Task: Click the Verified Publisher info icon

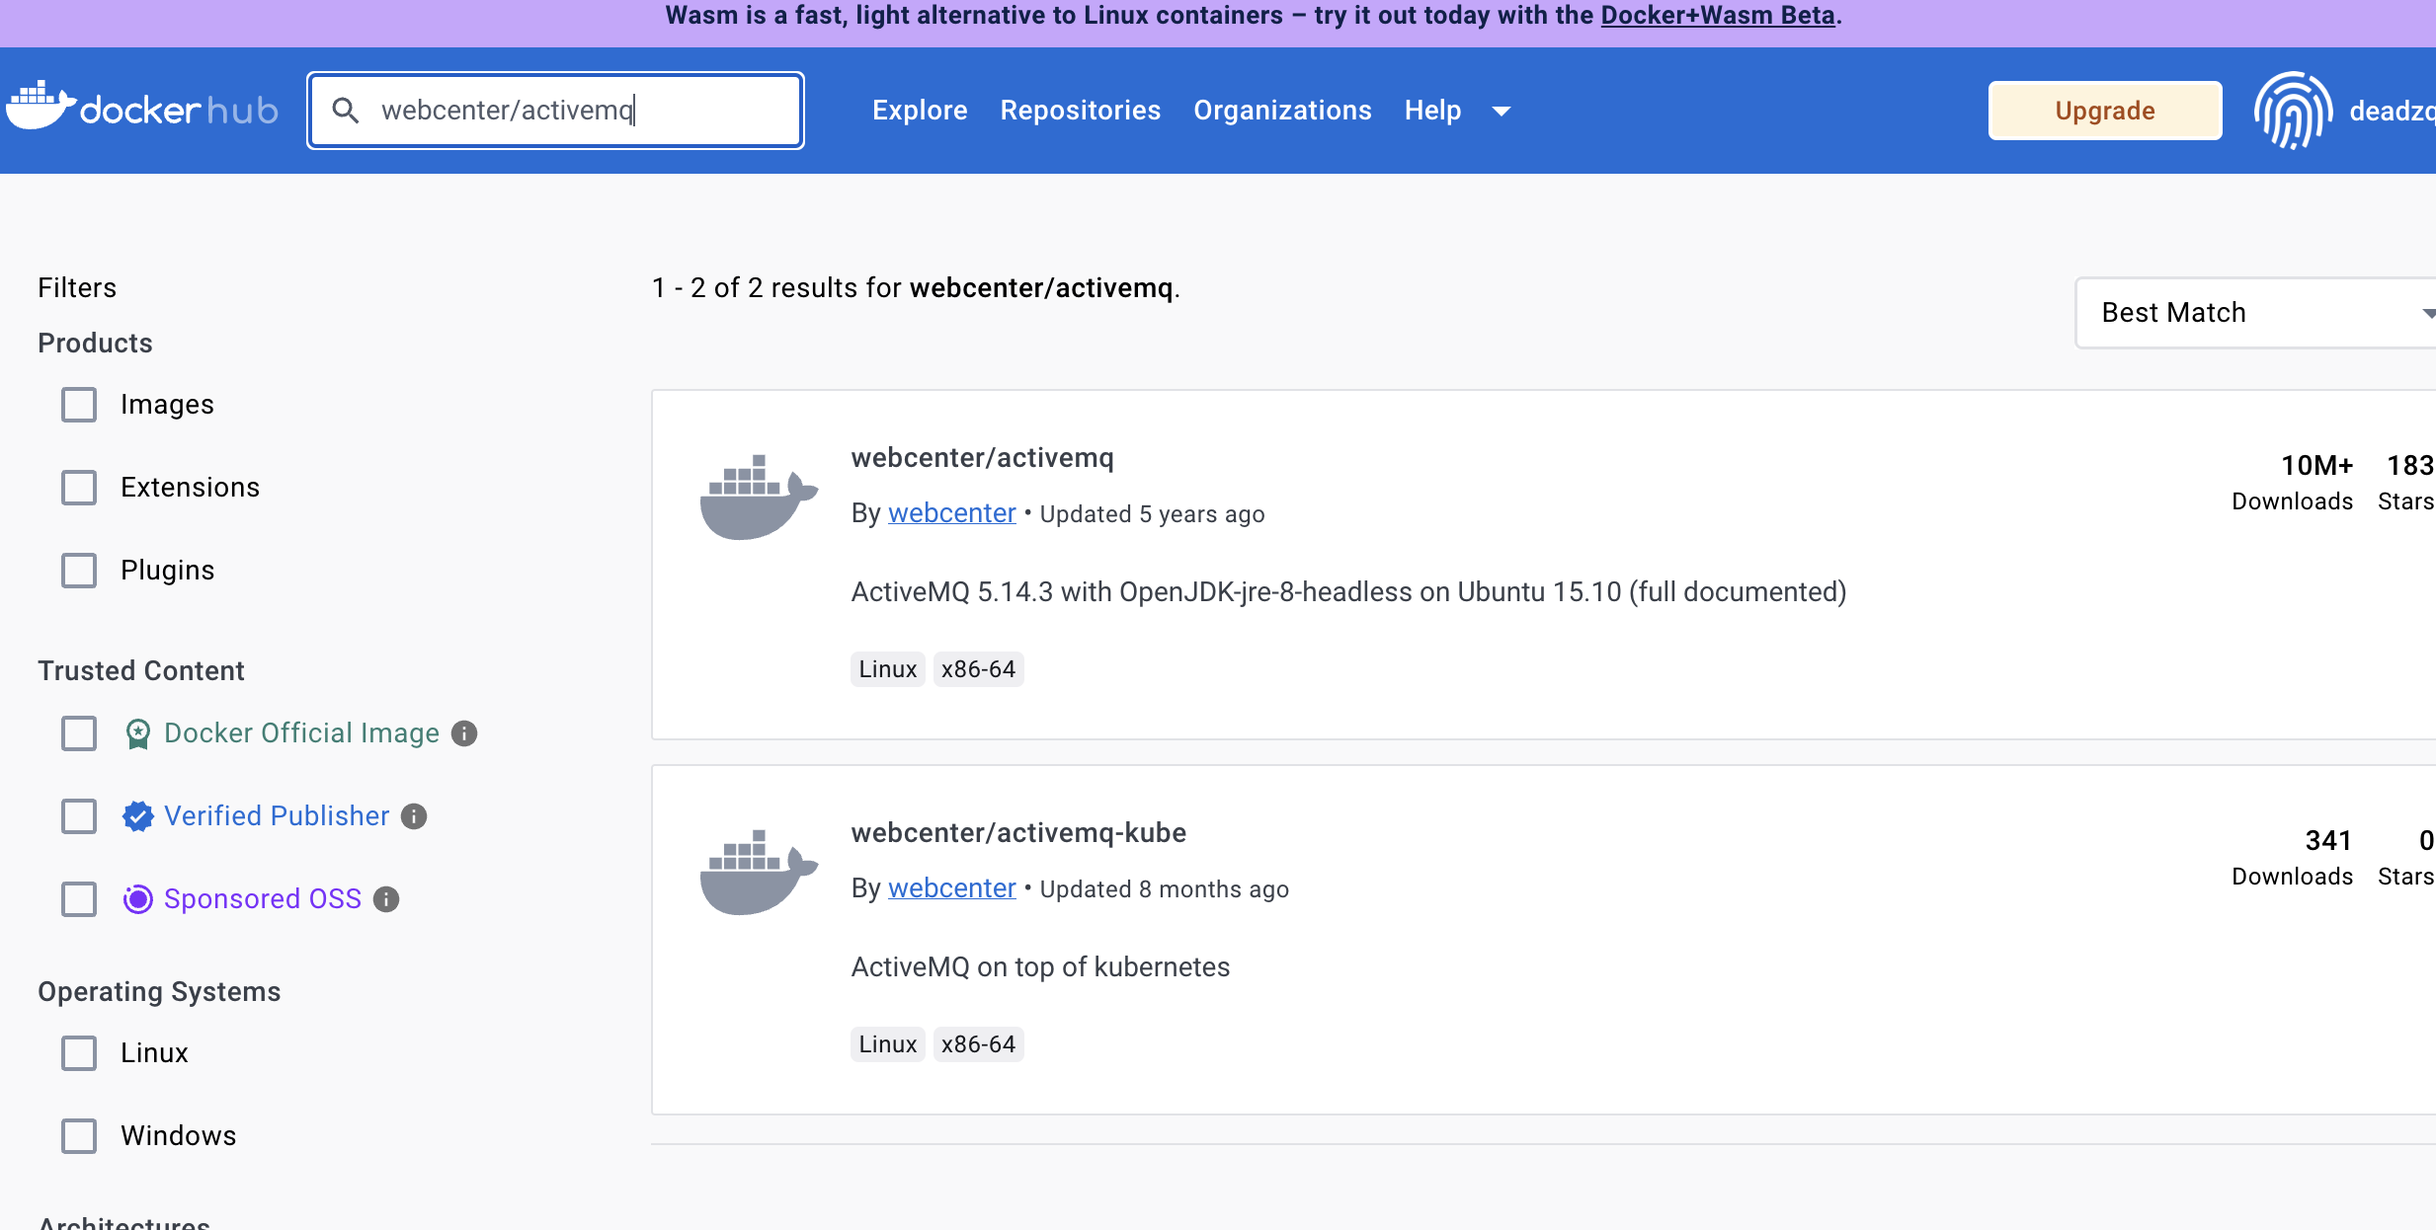Action: (x=414, y=816)
